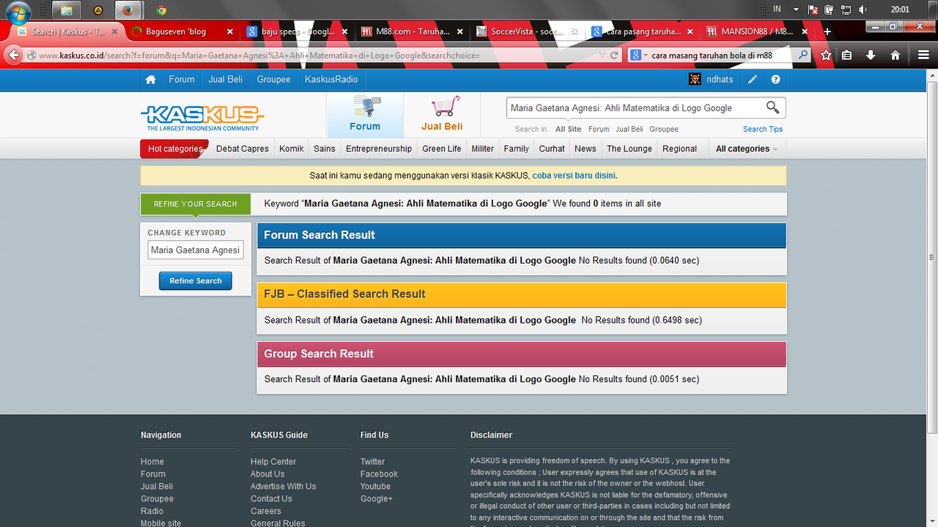The image size is (938, 527).
Task: Switch to MANSION88 tab
Action: 758,31
